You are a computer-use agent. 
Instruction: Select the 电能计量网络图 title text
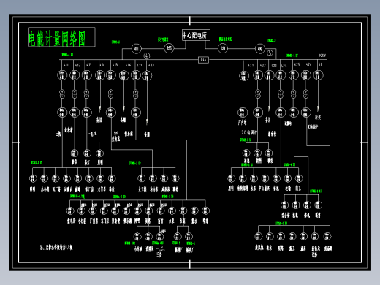click(x=57, y=39)
